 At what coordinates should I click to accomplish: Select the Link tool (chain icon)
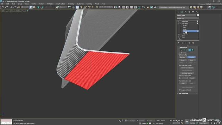[x=11, y=7]
